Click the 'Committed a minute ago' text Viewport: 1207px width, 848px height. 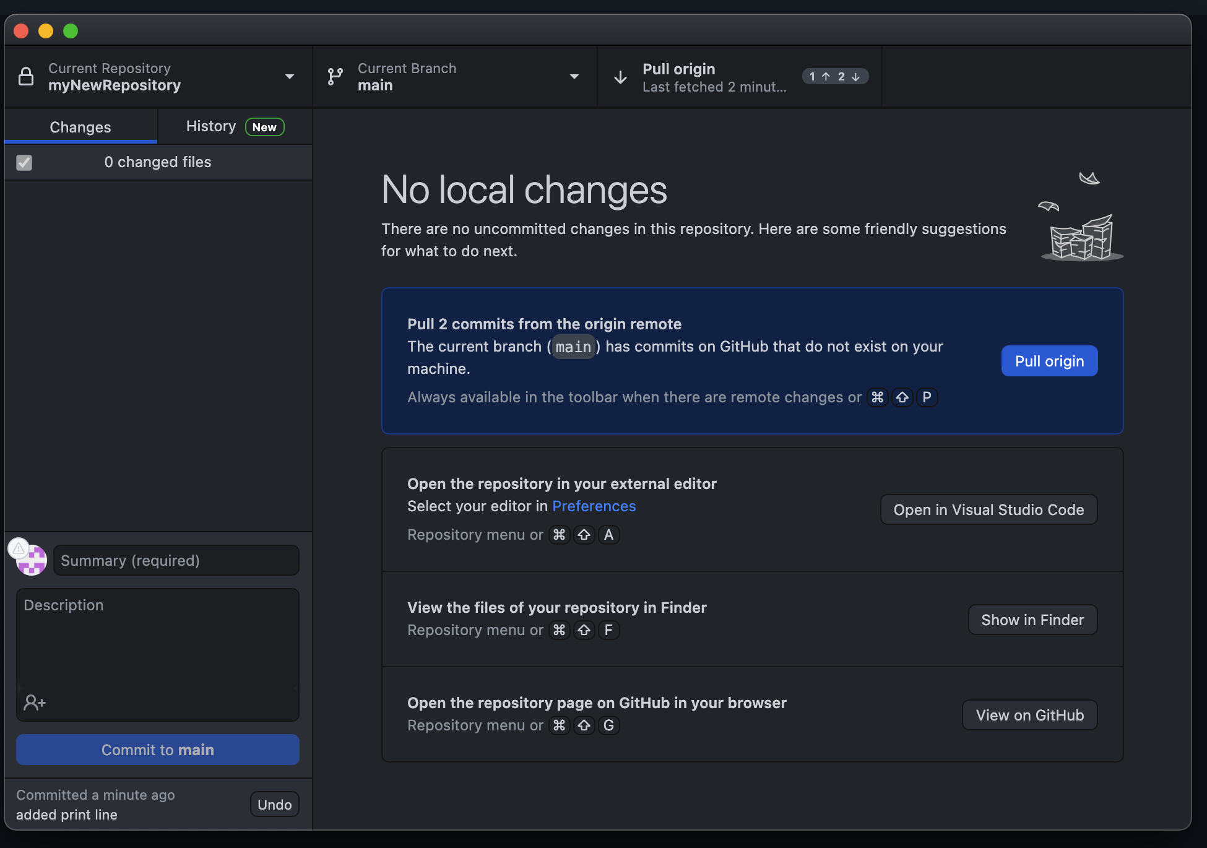click(x=95, y=795)
